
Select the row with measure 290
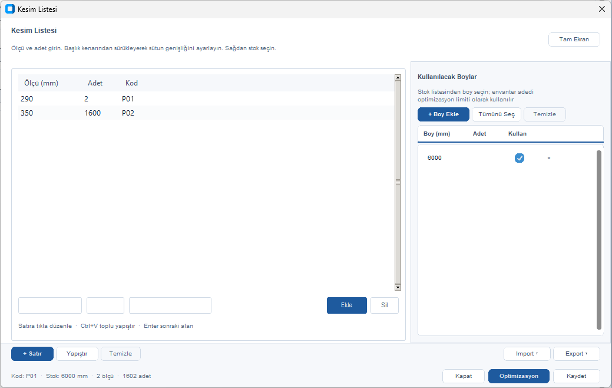tap(206, 99)
